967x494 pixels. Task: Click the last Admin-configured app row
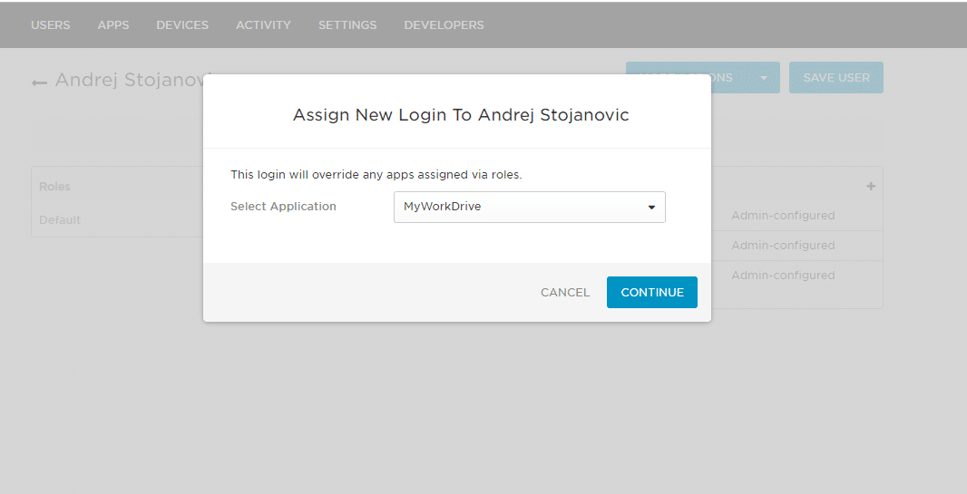click(783, 276)
